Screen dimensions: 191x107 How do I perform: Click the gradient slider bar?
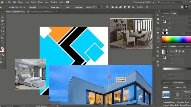tap(177, 69)
